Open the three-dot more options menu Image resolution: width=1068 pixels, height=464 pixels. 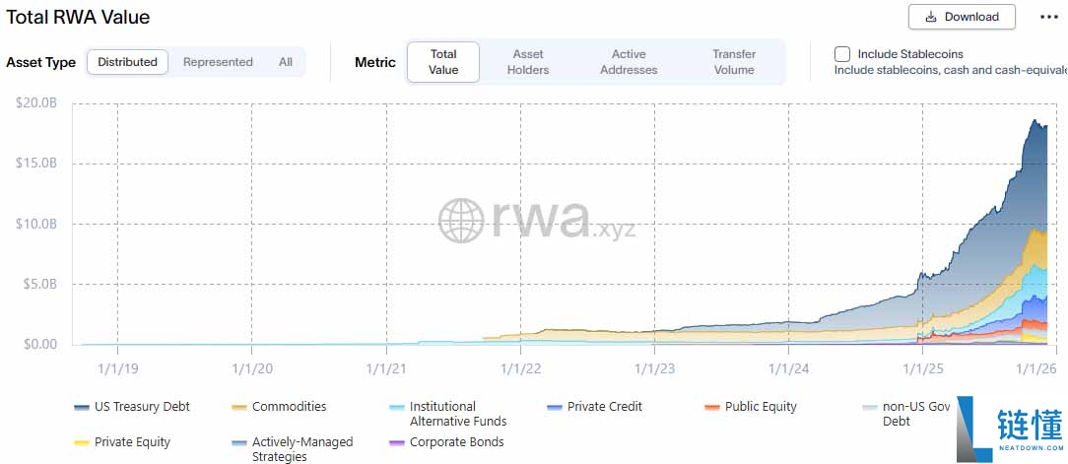[x=1048, y=17]
